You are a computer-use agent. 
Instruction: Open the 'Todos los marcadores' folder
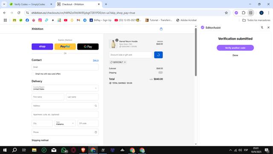point(256,20)
